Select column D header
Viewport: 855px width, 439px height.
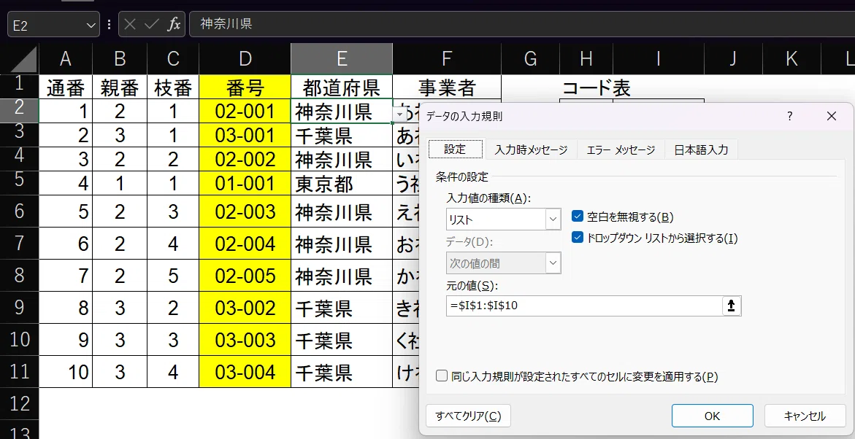click(245, 59)
